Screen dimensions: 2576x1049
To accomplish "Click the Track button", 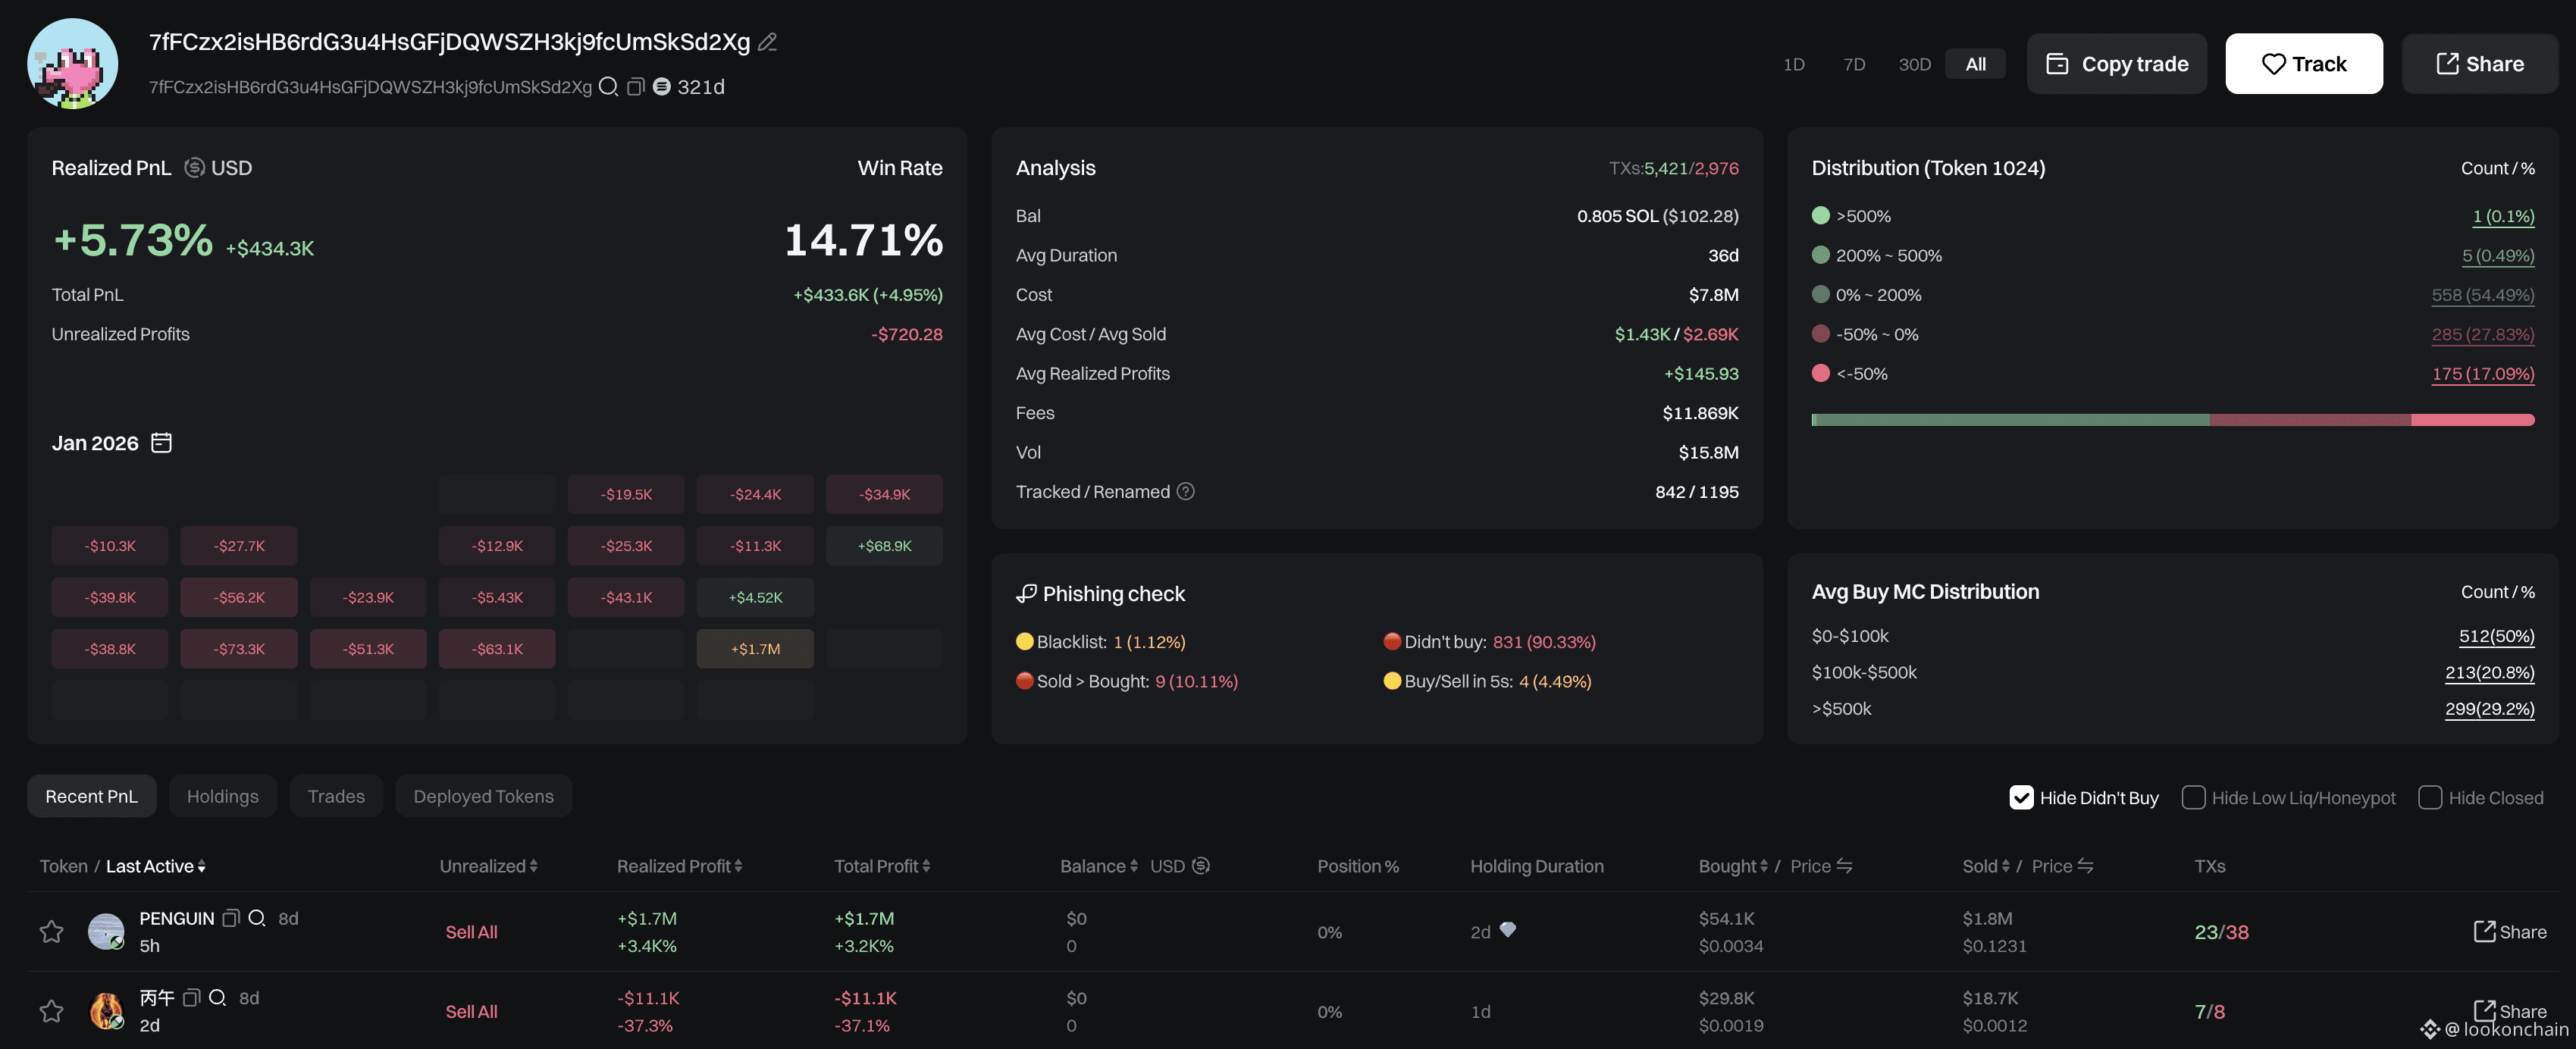I will tap(2304, 63).
